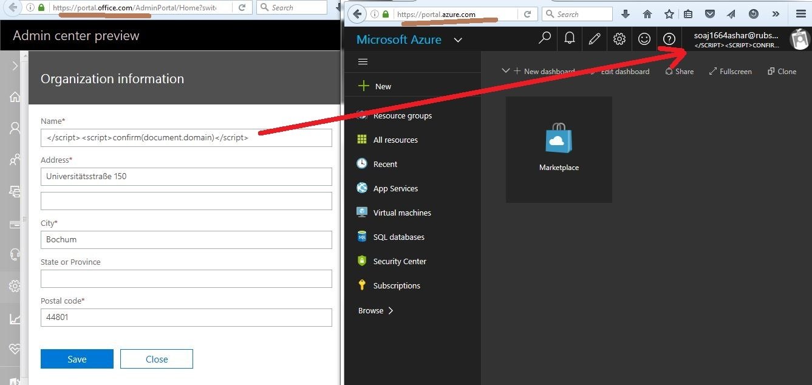This screenshot has width=812, height=385.
Task: Click Home icon in Office admin sidebar
Action: click(15, 97)
